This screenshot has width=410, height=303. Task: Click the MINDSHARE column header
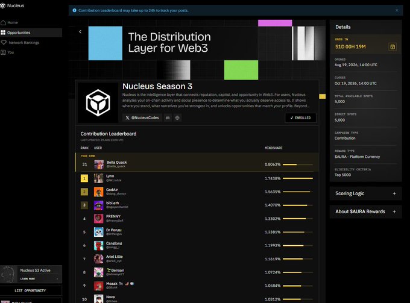274,148
